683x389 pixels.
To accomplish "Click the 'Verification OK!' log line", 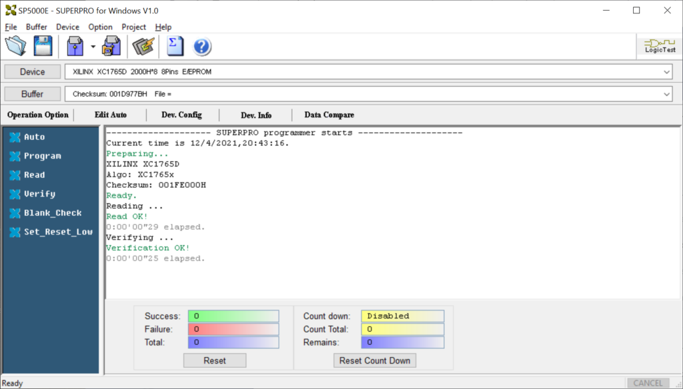I will coord(148,248).
